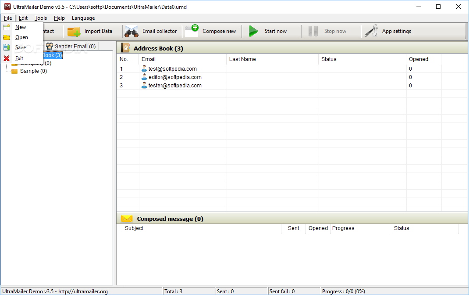Viewport: 469px width, 295px height.
Task: Click the Save disk icon in File menu
Action: tap(7, 47)
